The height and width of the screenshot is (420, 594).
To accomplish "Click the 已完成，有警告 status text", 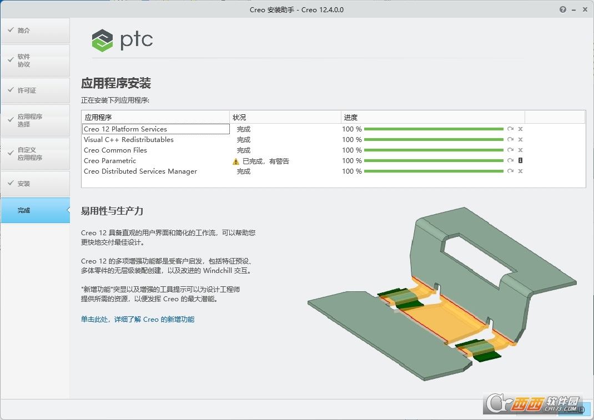I will point(266,161).
